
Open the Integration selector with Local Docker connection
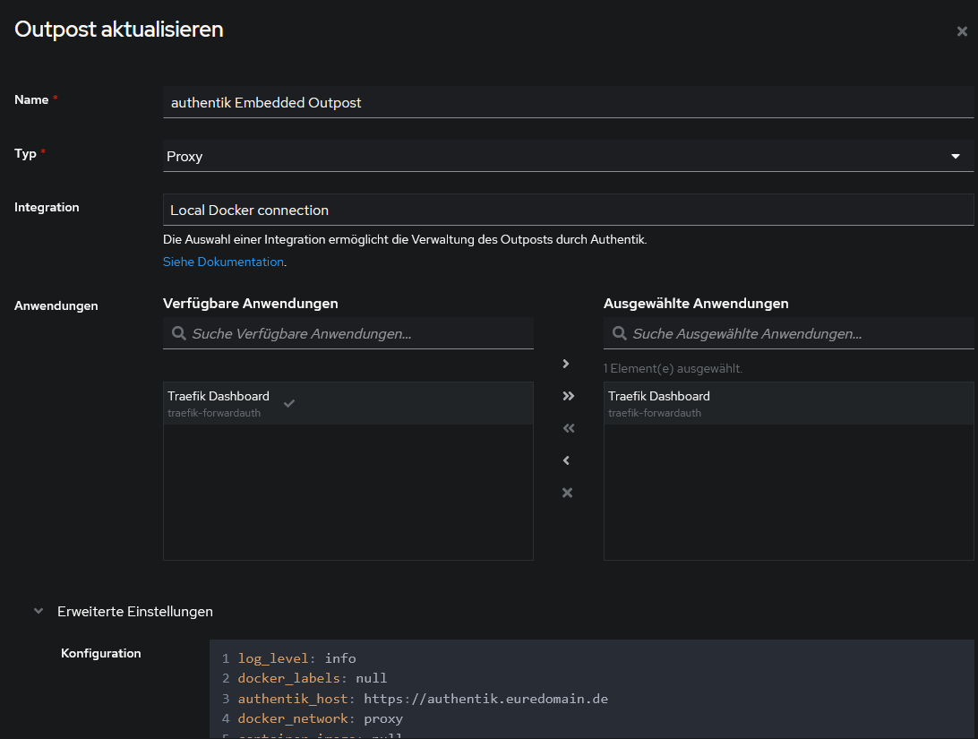pyautogui.click(x=568, y=211)
